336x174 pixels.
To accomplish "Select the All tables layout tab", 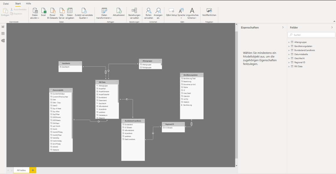I will coord(22,170).
